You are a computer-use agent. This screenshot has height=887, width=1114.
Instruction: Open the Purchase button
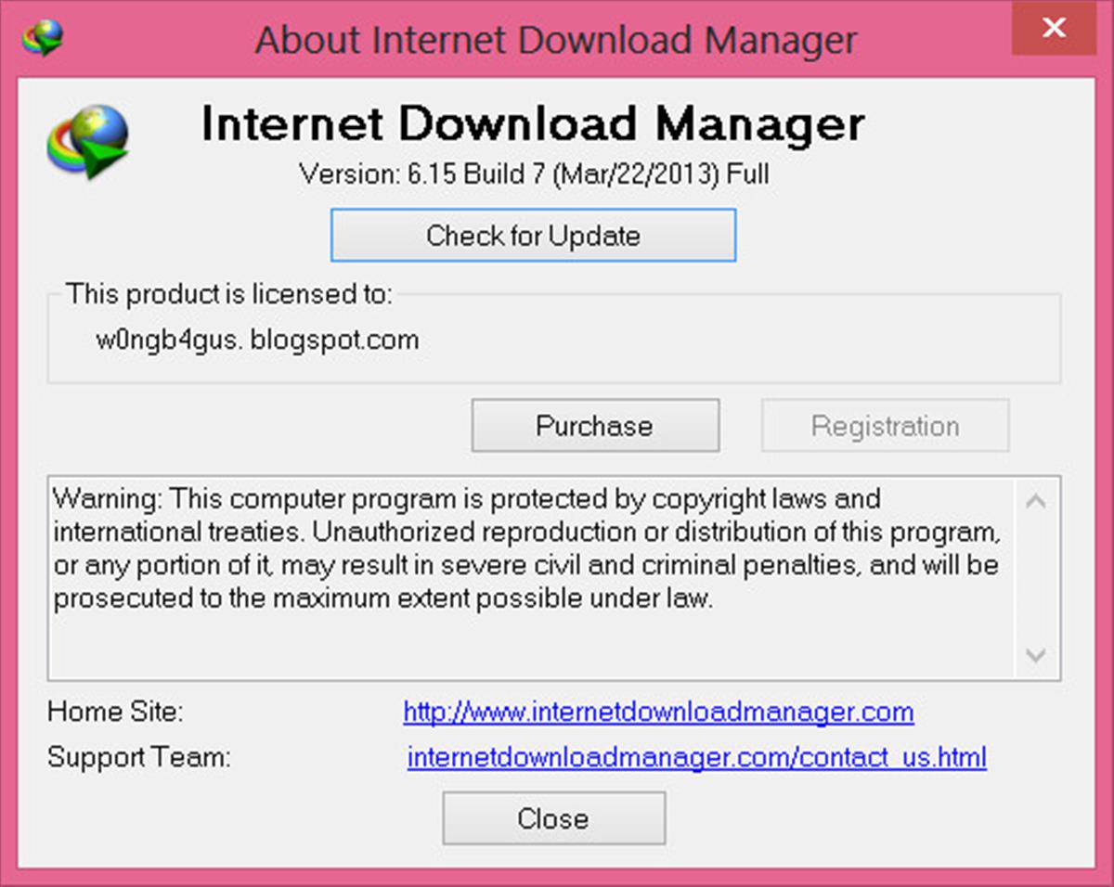click(595, 426)
